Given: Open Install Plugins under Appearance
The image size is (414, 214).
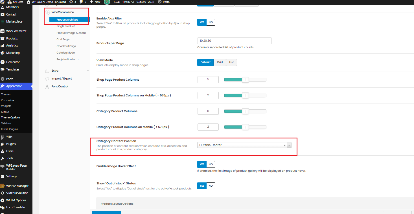Looking at the screenshot, I should [9, 129].
